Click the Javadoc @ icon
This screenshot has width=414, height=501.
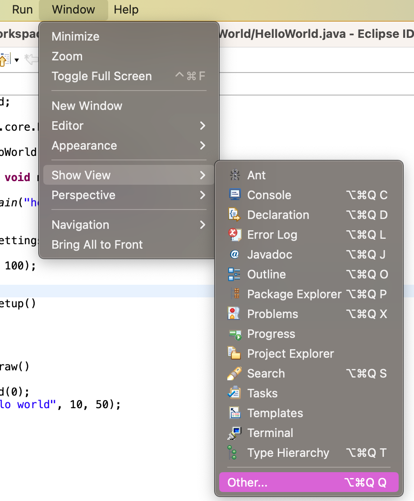[x=234, y=255]
